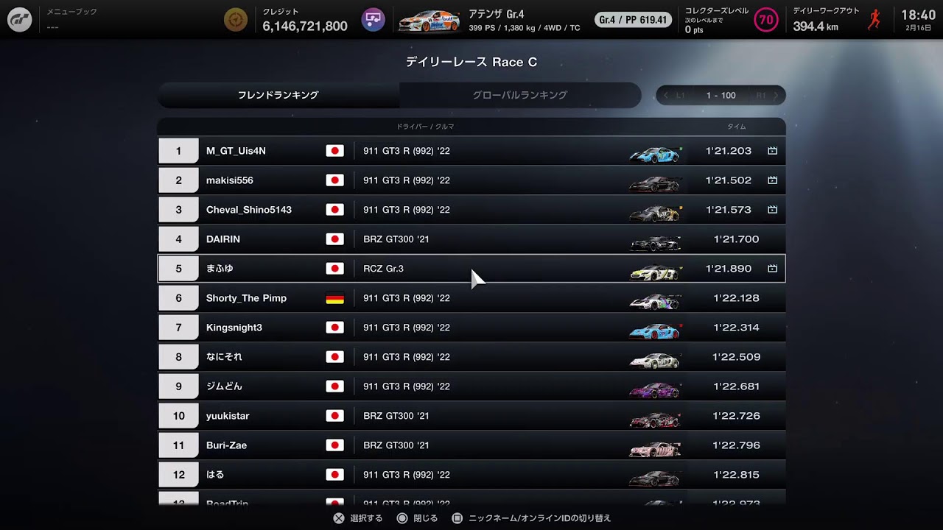
Task: Open the purple music replay icon
Action: 374,20
